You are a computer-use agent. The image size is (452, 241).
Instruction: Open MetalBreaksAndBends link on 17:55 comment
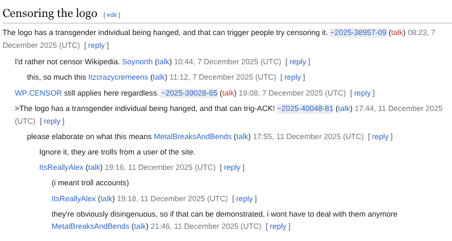[192, 136]
